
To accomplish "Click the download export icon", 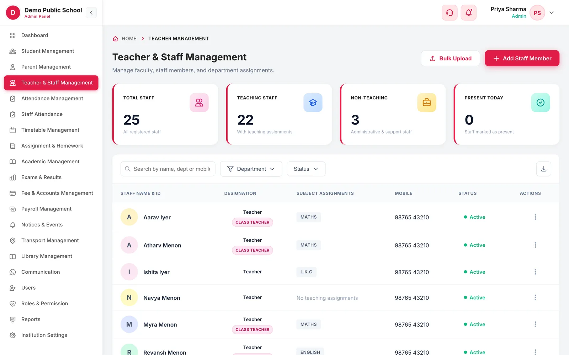I will [544, 169].
